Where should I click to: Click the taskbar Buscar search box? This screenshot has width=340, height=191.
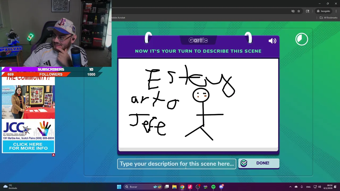pyautogui.click(x=143, y=187)
